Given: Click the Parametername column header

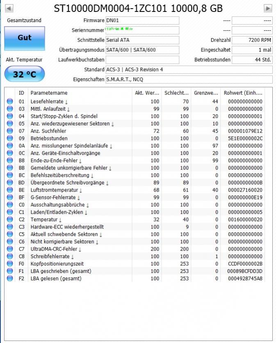Looking at the screenshot, I should 80,93.
